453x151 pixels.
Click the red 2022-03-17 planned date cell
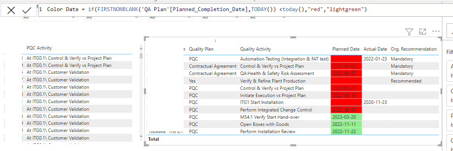(346, 88)
